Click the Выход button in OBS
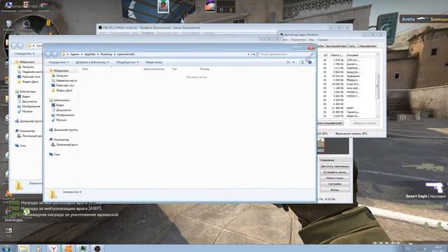Screen dimensions: 448x252 coord(335,190)
